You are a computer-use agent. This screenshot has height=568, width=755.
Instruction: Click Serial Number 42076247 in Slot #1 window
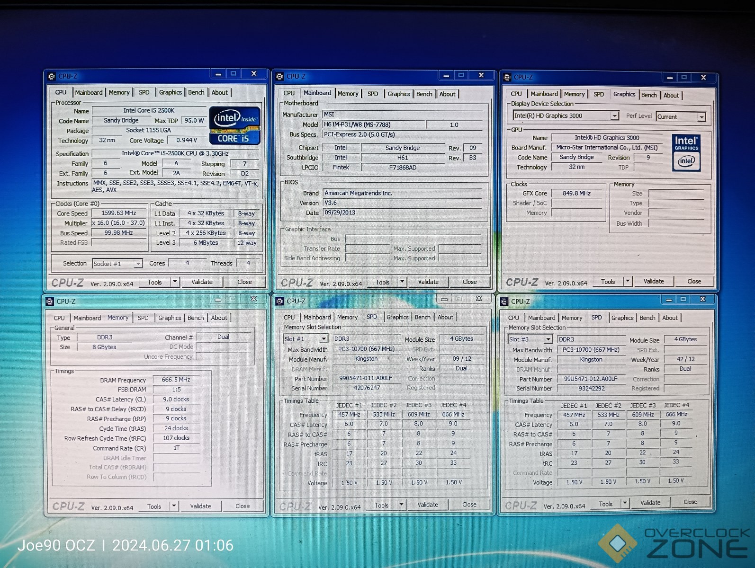point(367,388)
